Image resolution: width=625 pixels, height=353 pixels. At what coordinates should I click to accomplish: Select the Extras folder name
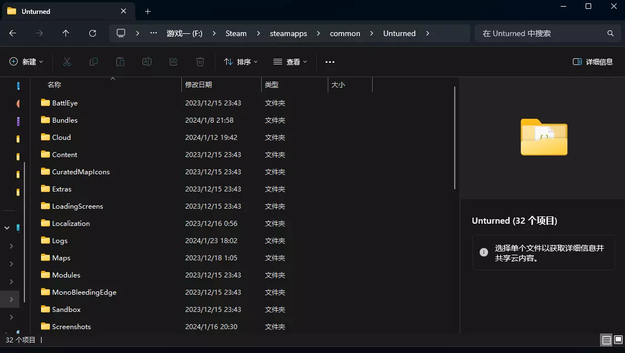click(x=62, y=189)
